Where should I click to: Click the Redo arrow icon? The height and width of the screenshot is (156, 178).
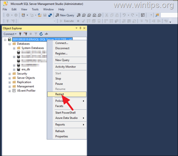[133, 15]
